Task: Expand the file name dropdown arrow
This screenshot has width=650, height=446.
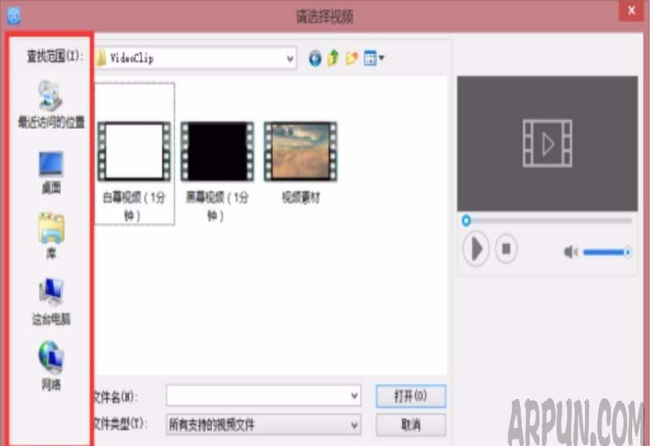Action: [354, 396]
